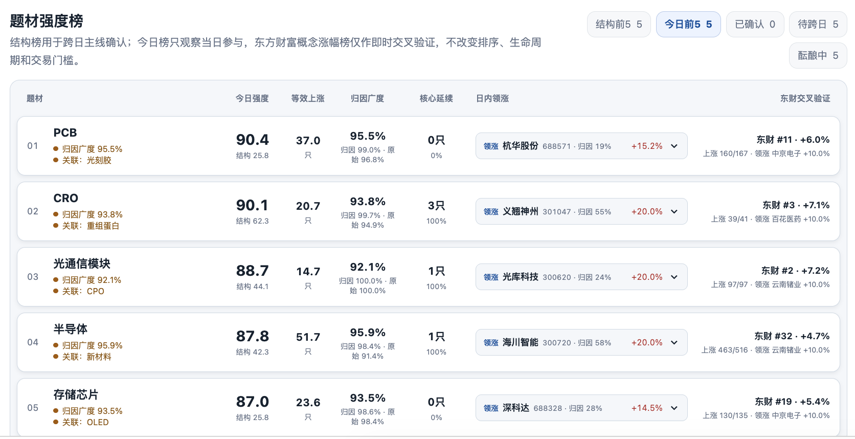Expand the 杭华股份 leader dropdown chevron

tap(674, 146)
